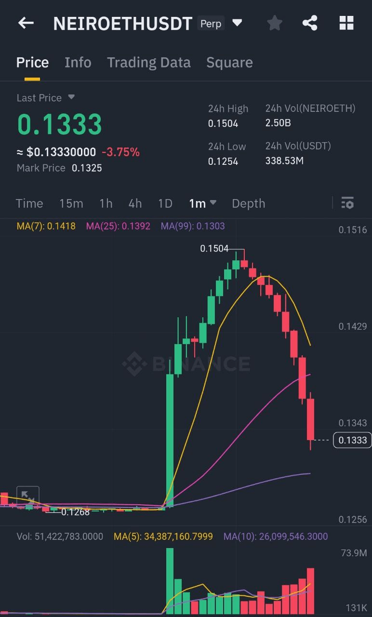Expand the NEIROETHUSDT pair selector arrow
The height and width of the screenshot is (617, 372).
click(x=237, y=22)
